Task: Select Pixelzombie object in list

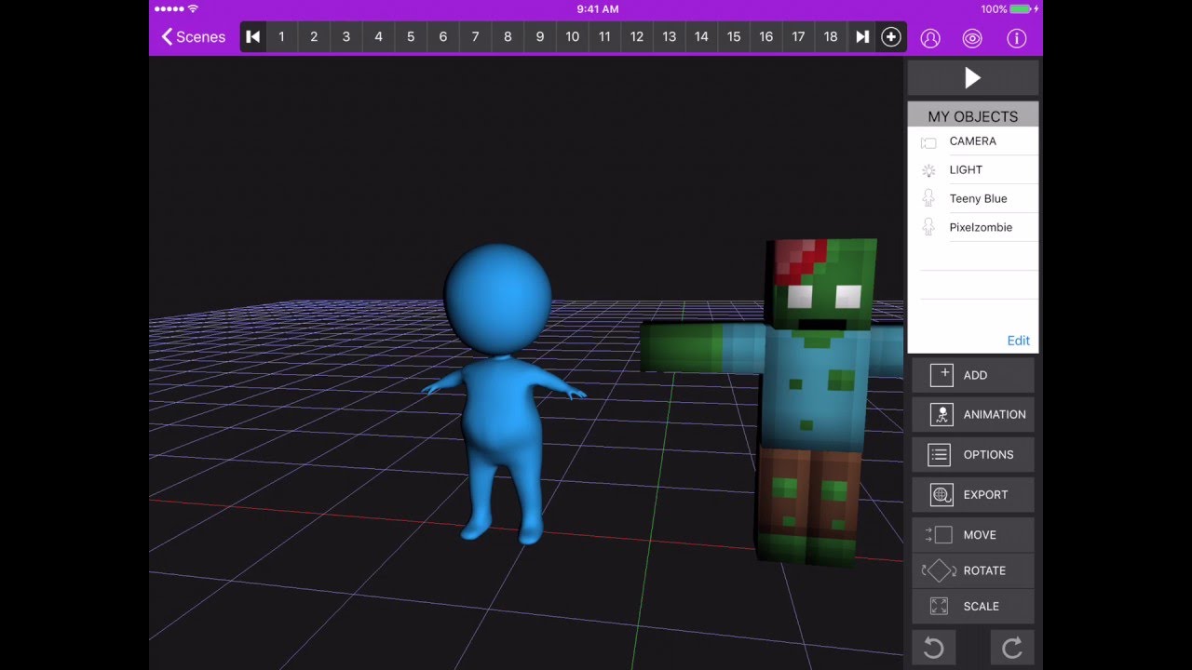Action: pyautogui.click(x=973, y=228)
